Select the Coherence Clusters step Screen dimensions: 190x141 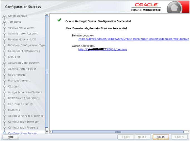coord(21,104)
